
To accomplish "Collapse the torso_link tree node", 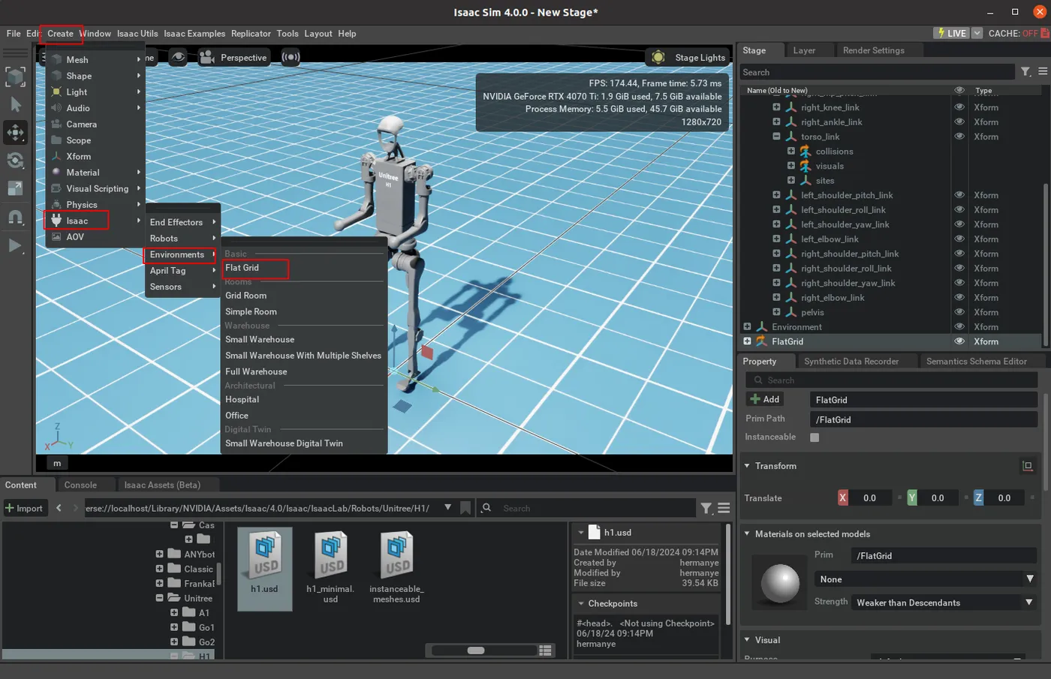I will click(776, 137).
